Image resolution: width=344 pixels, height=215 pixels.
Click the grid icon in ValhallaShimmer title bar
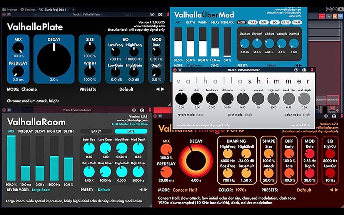pos(180,70)
